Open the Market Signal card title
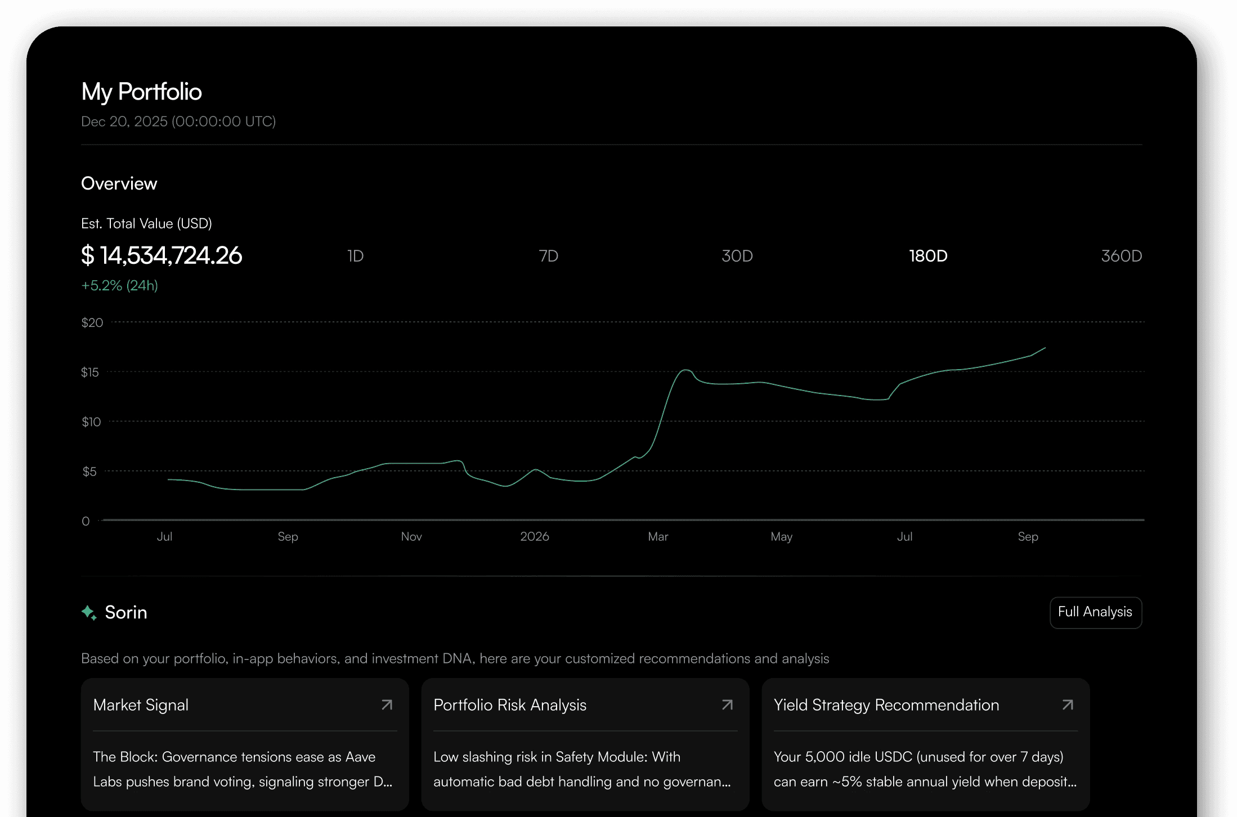The image size is (1237, 817). click(x=141, y=705)
